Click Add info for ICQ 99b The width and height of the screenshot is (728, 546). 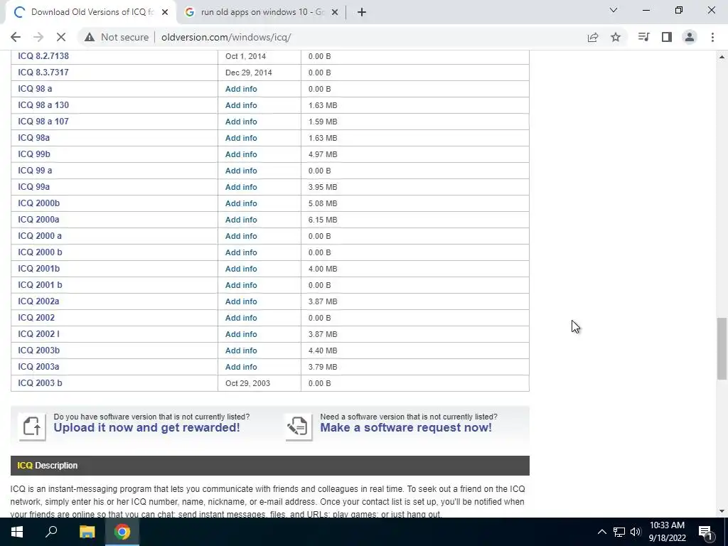point(241,154)
